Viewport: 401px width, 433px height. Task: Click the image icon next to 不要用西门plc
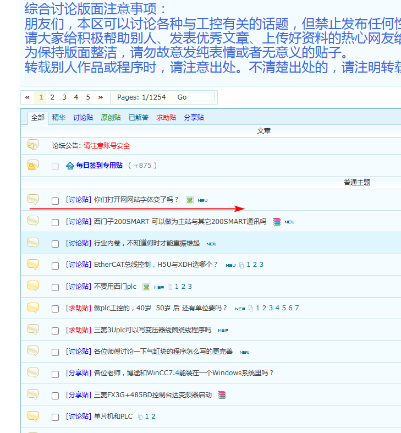146,287
